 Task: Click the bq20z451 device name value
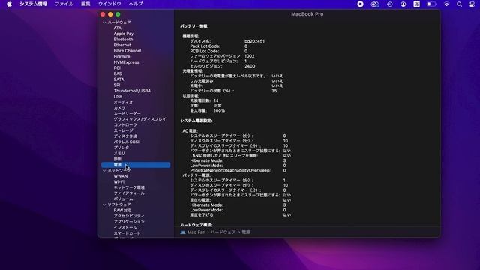[255, 41]
